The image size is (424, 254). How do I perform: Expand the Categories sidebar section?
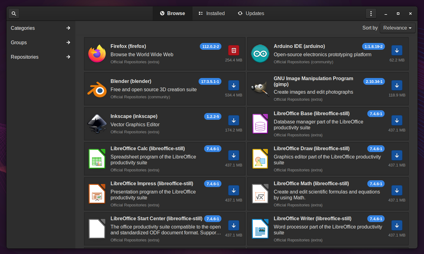41,28
